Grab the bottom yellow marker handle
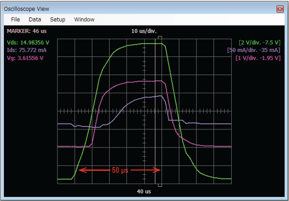The image size is (289, 201). pos(160,185)
